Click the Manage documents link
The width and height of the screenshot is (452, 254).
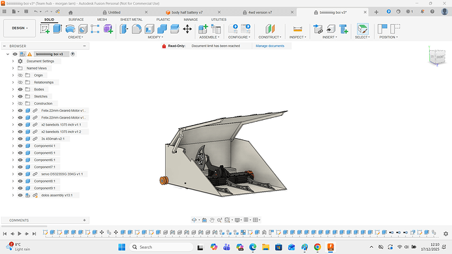point(270,46)
